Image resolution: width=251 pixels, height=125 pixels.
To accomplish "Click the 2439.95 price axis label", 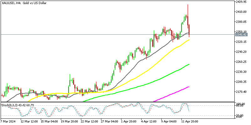I will click(242, 2).
